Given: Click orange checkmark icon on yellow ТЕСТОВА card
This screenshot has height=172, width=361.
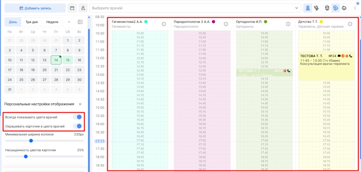Looking at the screenshot, I should click(343, 56).
